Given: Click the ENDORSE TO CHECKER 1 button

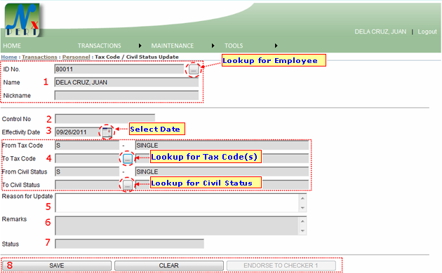Looking at the screenshot, I should tap(281, 266).
